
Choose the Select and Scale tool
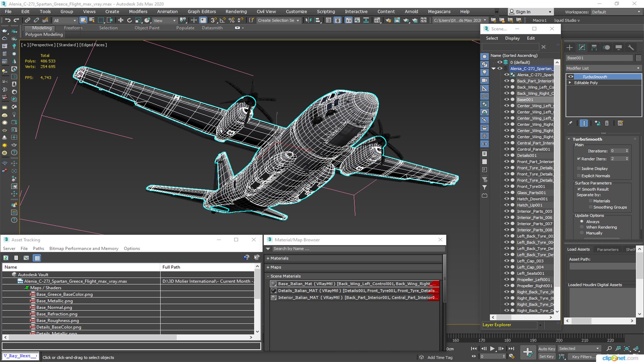pyautogui.click(x=138, y=20)
